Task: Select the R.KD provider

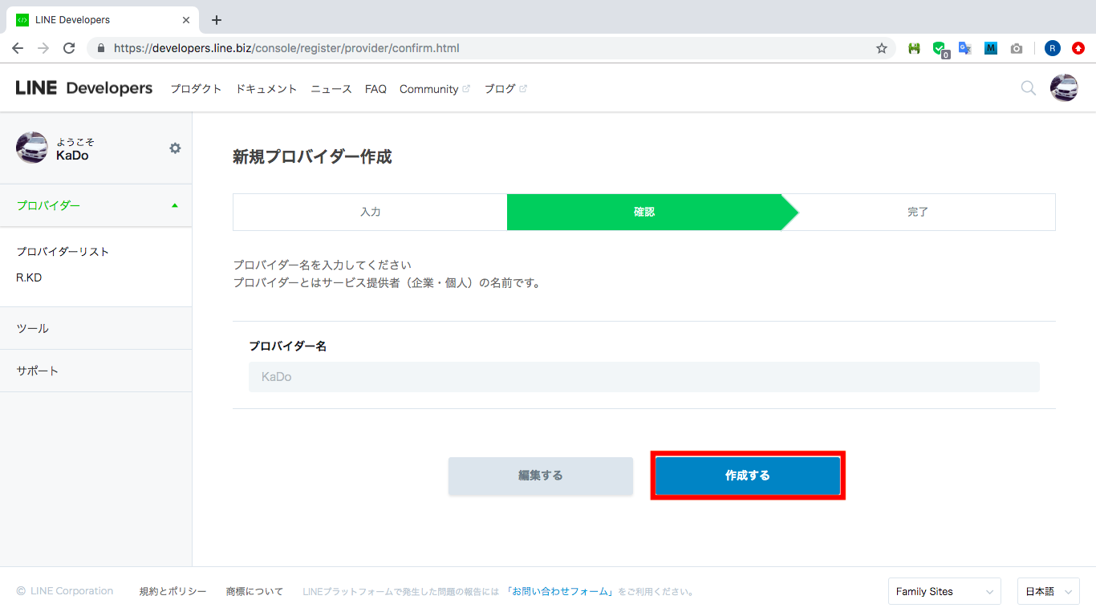Action: [29, 278]
